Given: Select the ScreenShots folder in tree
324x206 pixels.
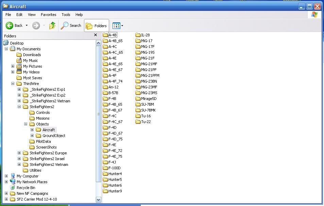Looking at the screenshot, I should (x=46, y=147).
